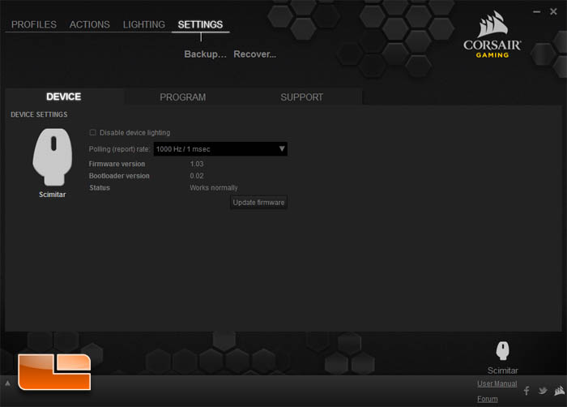Viewport: 567px width, 407px height.
Task: Open Corsair Twitter page icon
Action: click(543, 391)
